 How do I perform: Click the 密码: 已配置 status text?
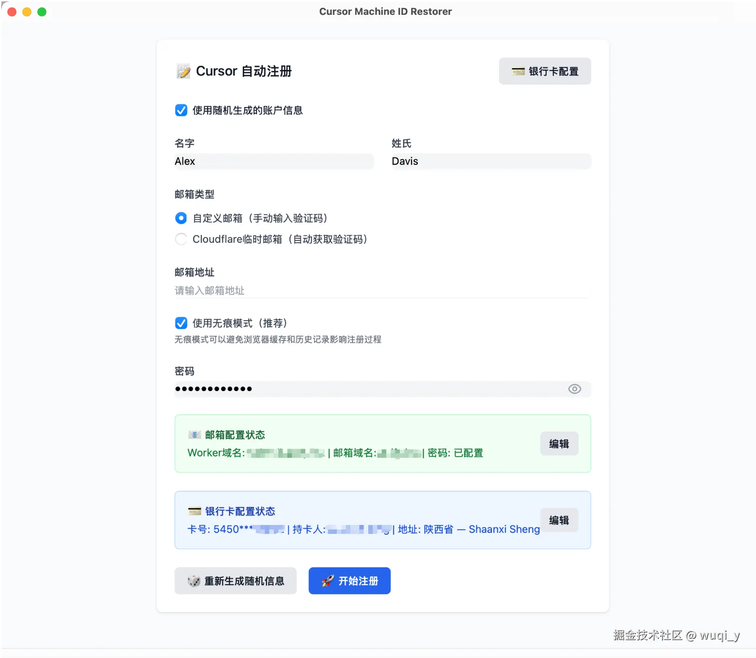coord(455,453)
